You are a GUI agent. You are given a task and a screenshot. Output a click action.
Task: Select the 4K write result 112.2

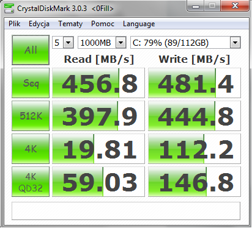coord(195,149)
